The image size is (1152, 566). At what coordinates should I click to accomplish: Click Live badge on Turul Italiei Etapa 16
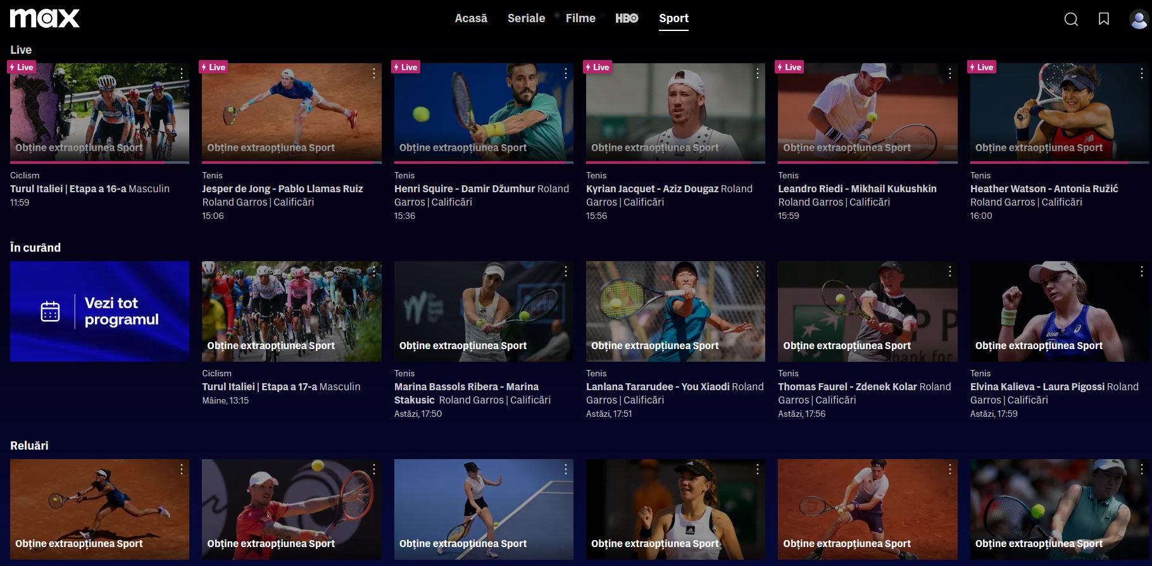(x=22, y=67)
